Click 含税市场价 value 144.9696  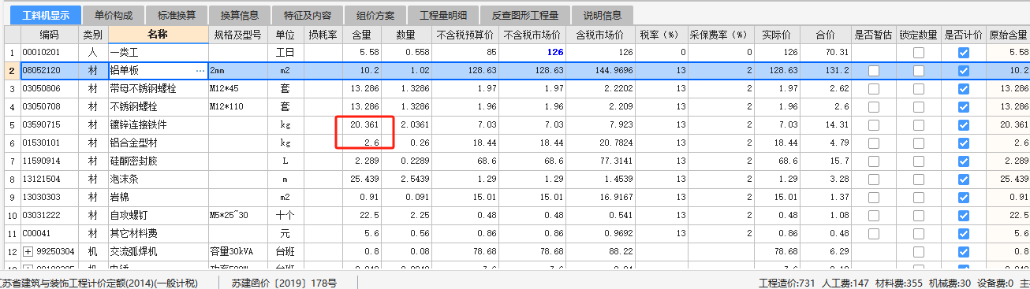[600, 70]
